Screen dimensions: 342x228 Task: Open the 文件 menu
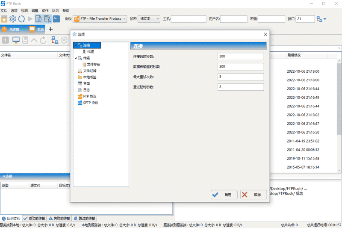click(x=4, y=11)
